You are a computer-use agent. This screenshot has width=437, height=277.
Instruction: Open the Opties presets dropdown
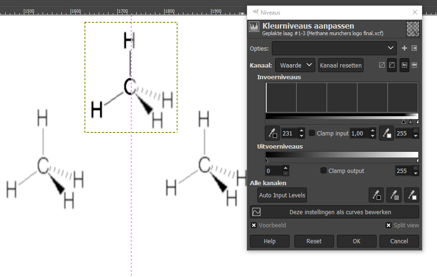coord(334,48)
